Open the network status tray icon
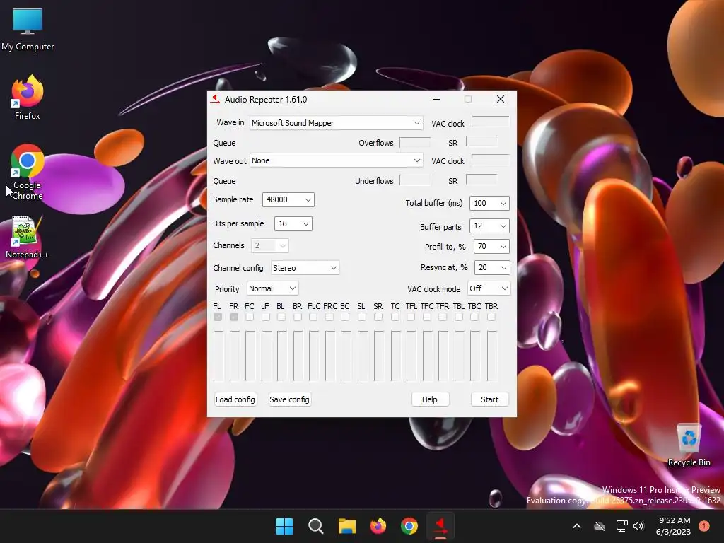This screenshot has width=724, height=543. (622, 526)
